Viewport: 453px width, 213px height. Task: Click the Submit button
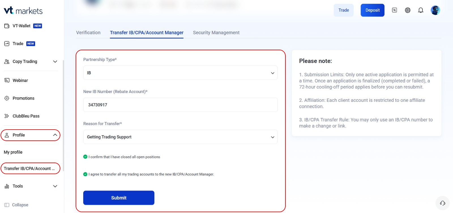click(119, 198)
